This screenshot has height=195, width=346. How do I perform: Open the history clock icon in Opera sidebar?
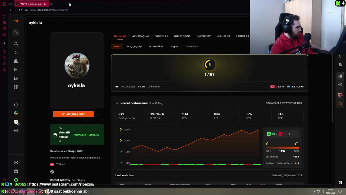tap(4, 58)
